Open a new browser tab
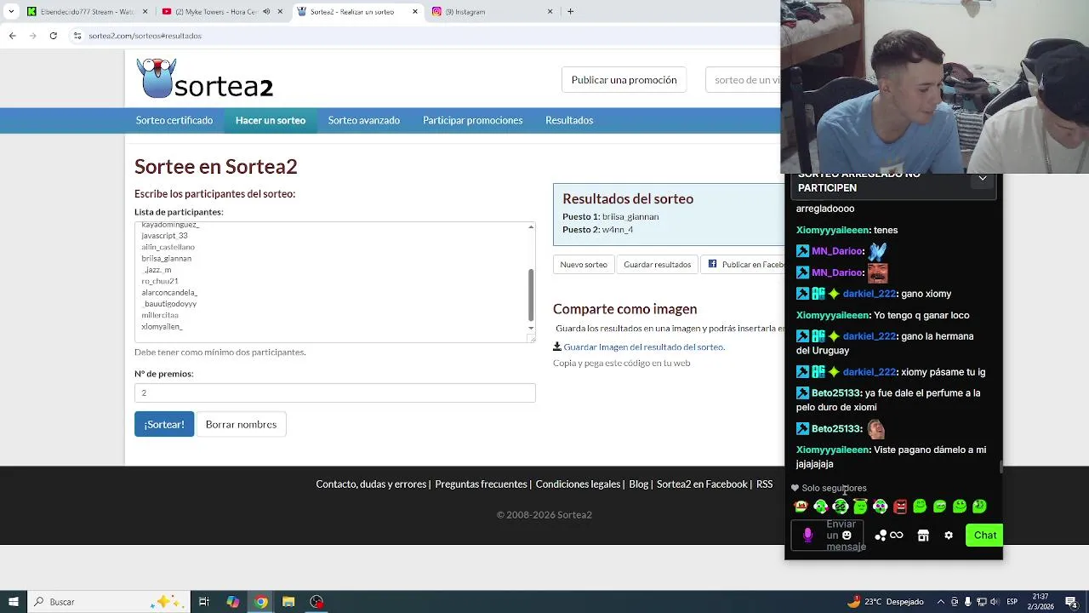Viewport: 1089px width, 613px height. point(570,11)
